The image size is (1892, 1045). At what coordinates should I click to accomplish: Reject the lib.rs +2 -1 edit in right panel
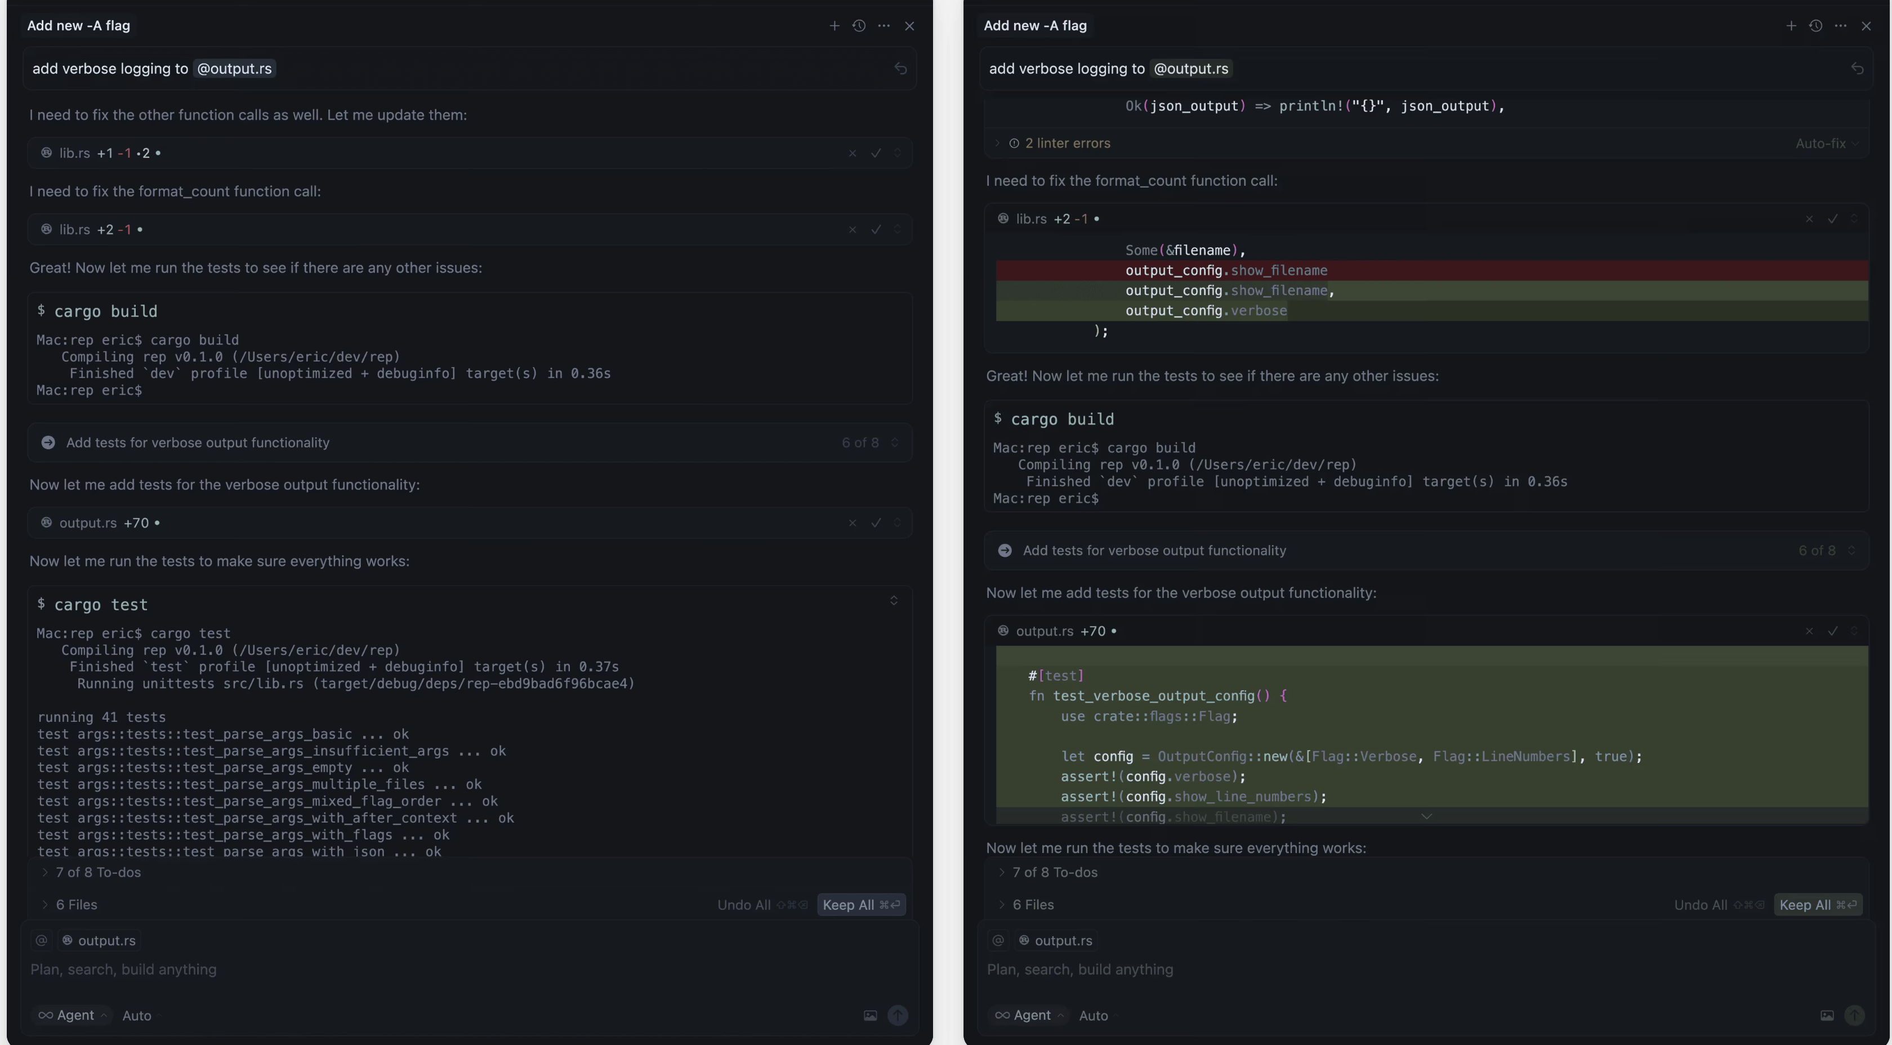[x=1809, y=219]
